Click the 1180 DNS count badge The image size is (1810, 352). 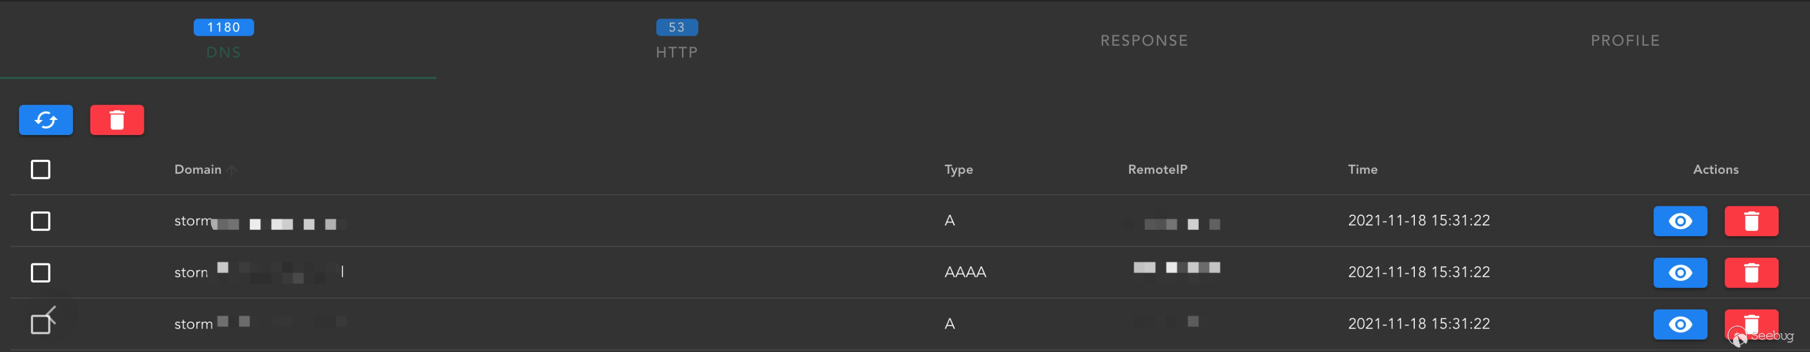coord(223,27)
